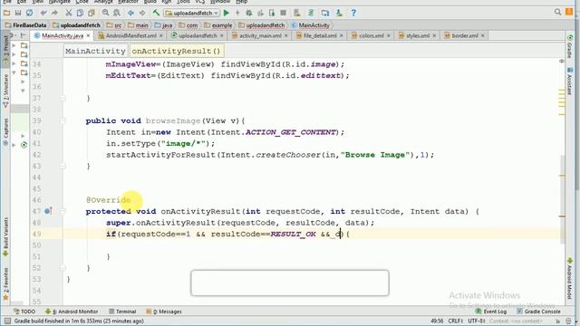Toggle the Build Variants tool window

point(5,236)
